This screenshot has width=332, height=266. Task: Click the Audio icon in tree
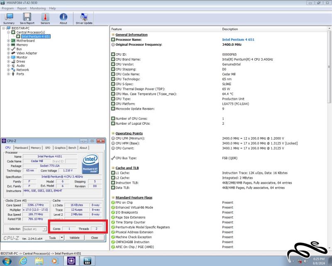click(x=13, y=66)
